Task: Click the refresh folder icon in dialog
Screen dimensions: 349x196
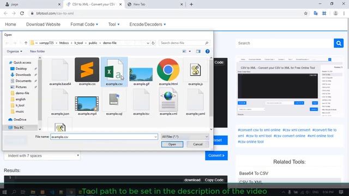Action: pos(153,43)
